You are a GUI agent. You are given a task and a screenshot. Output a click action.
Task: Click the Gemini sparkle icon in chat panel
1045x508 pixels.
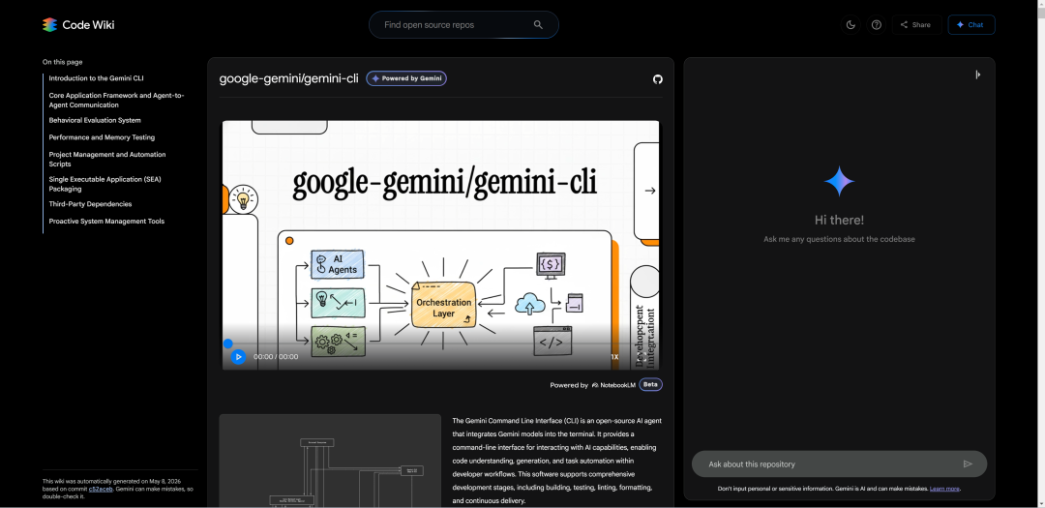[x=839, y=181]
